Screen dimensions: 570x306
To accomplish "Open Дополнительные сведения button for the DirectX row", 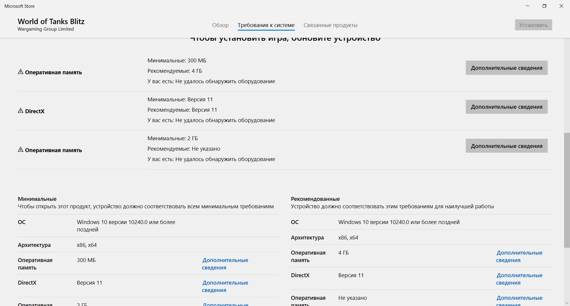I will click(506, 107).
